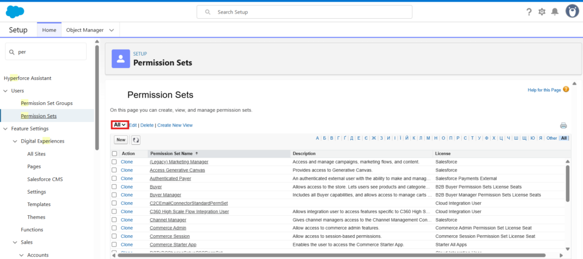
Task: Check the box for Buyer Manager row
Action: [x=114, y=195]
